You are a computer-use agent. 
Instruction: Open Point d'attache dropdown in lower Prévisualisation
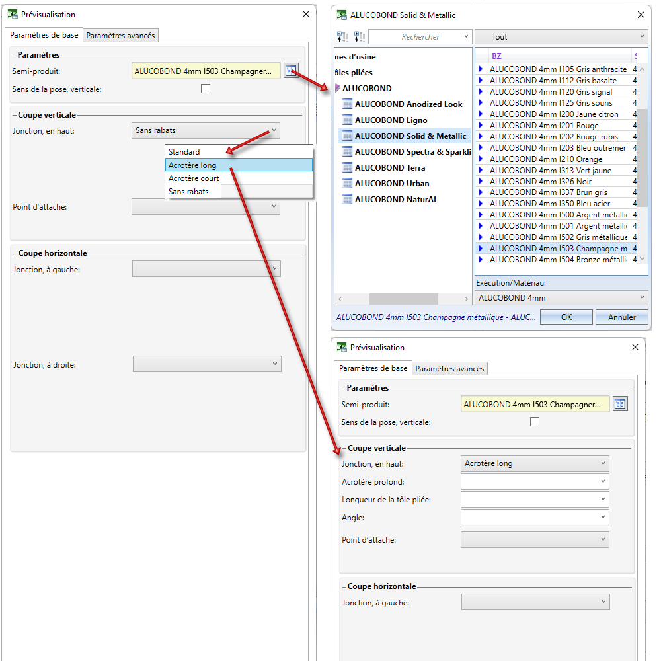[x=535, y=539]
